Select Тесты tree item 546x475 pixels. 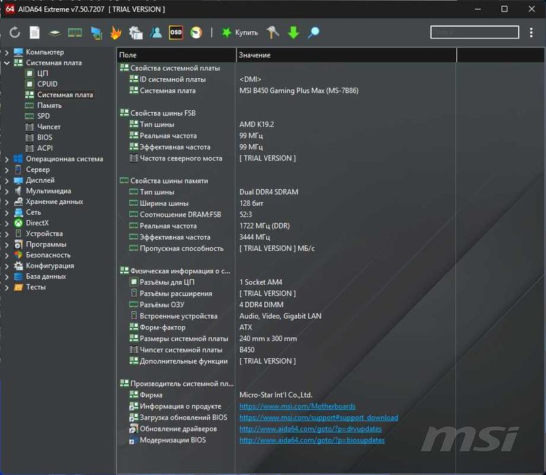click(x=35, y=287)
